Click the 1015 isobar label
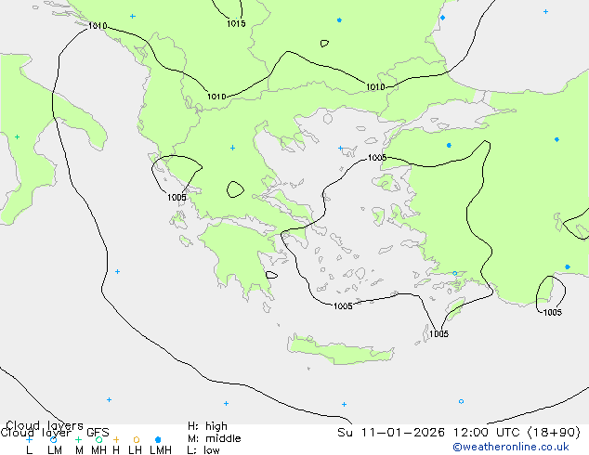Screen dimensions: 589x455 [x=236, y=23]
